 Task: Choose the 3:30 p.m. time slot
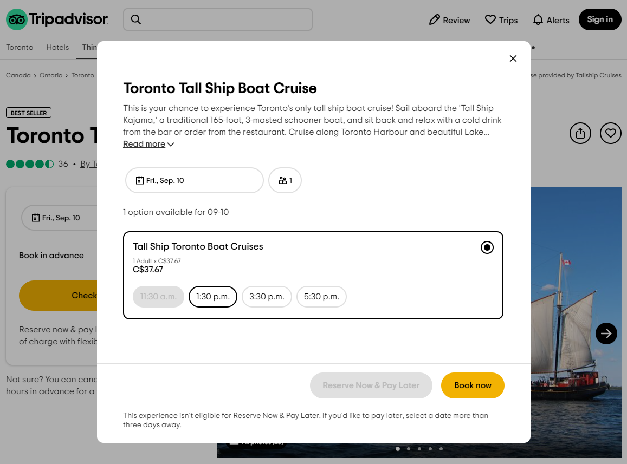click(x=267, y=297)
